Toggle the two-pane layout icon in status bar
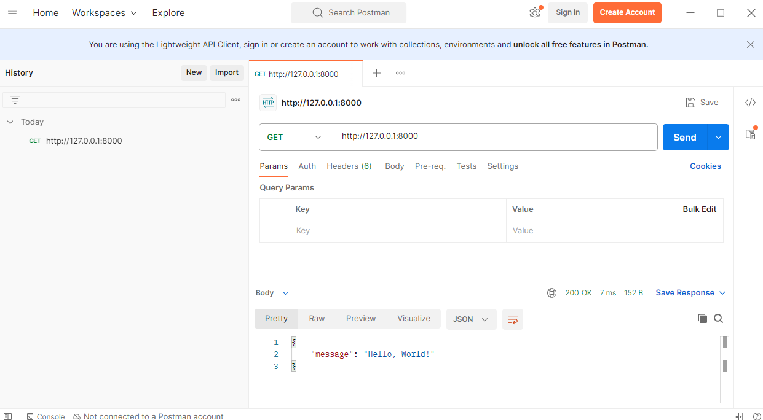This screenshot has height=420, width=763. [738, 416]
